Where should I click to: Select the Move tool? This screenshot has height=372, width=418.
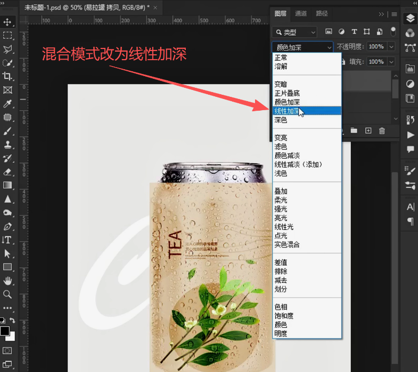pyautogui.click(x=7, y=22)
